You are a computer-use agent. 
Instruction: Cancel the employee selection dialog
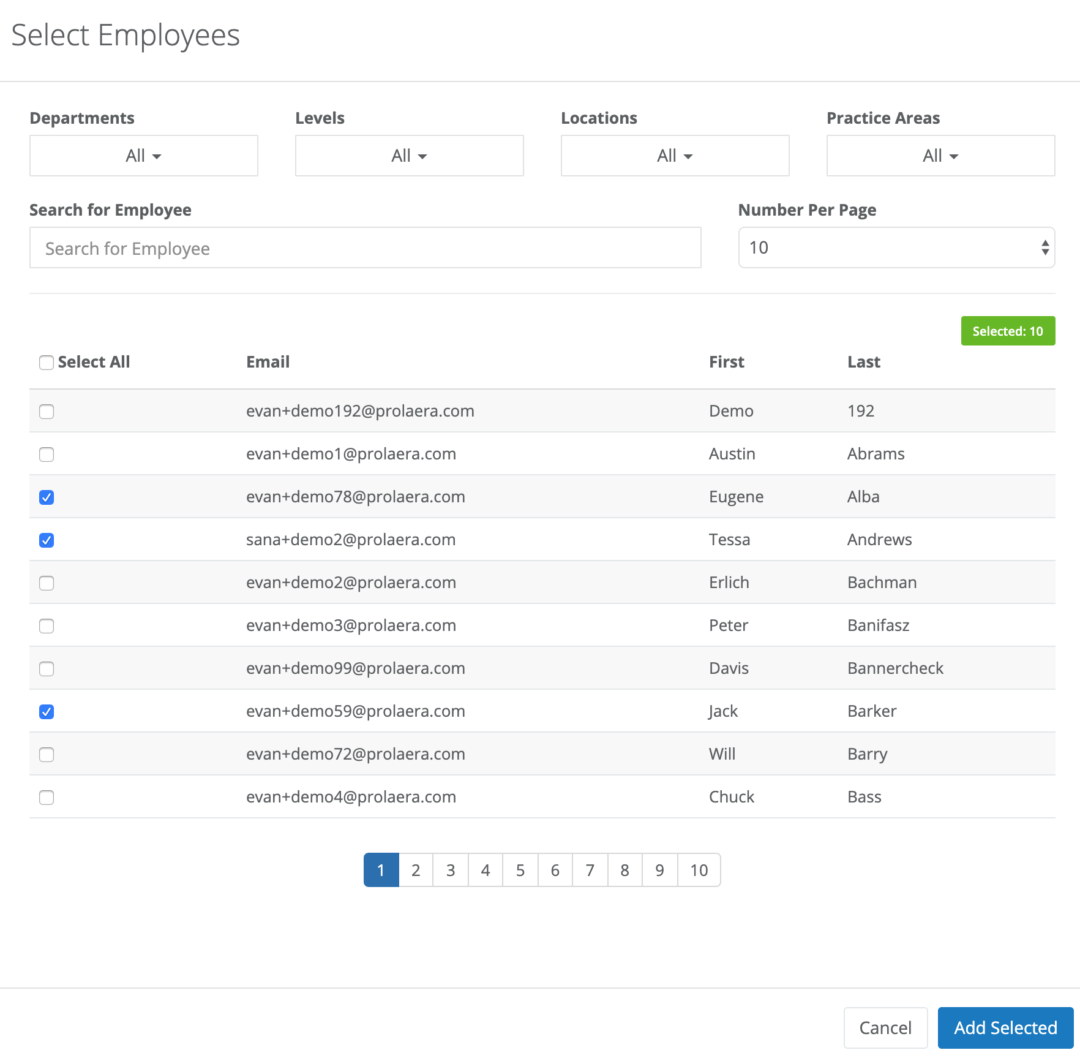pos(885,1027)
